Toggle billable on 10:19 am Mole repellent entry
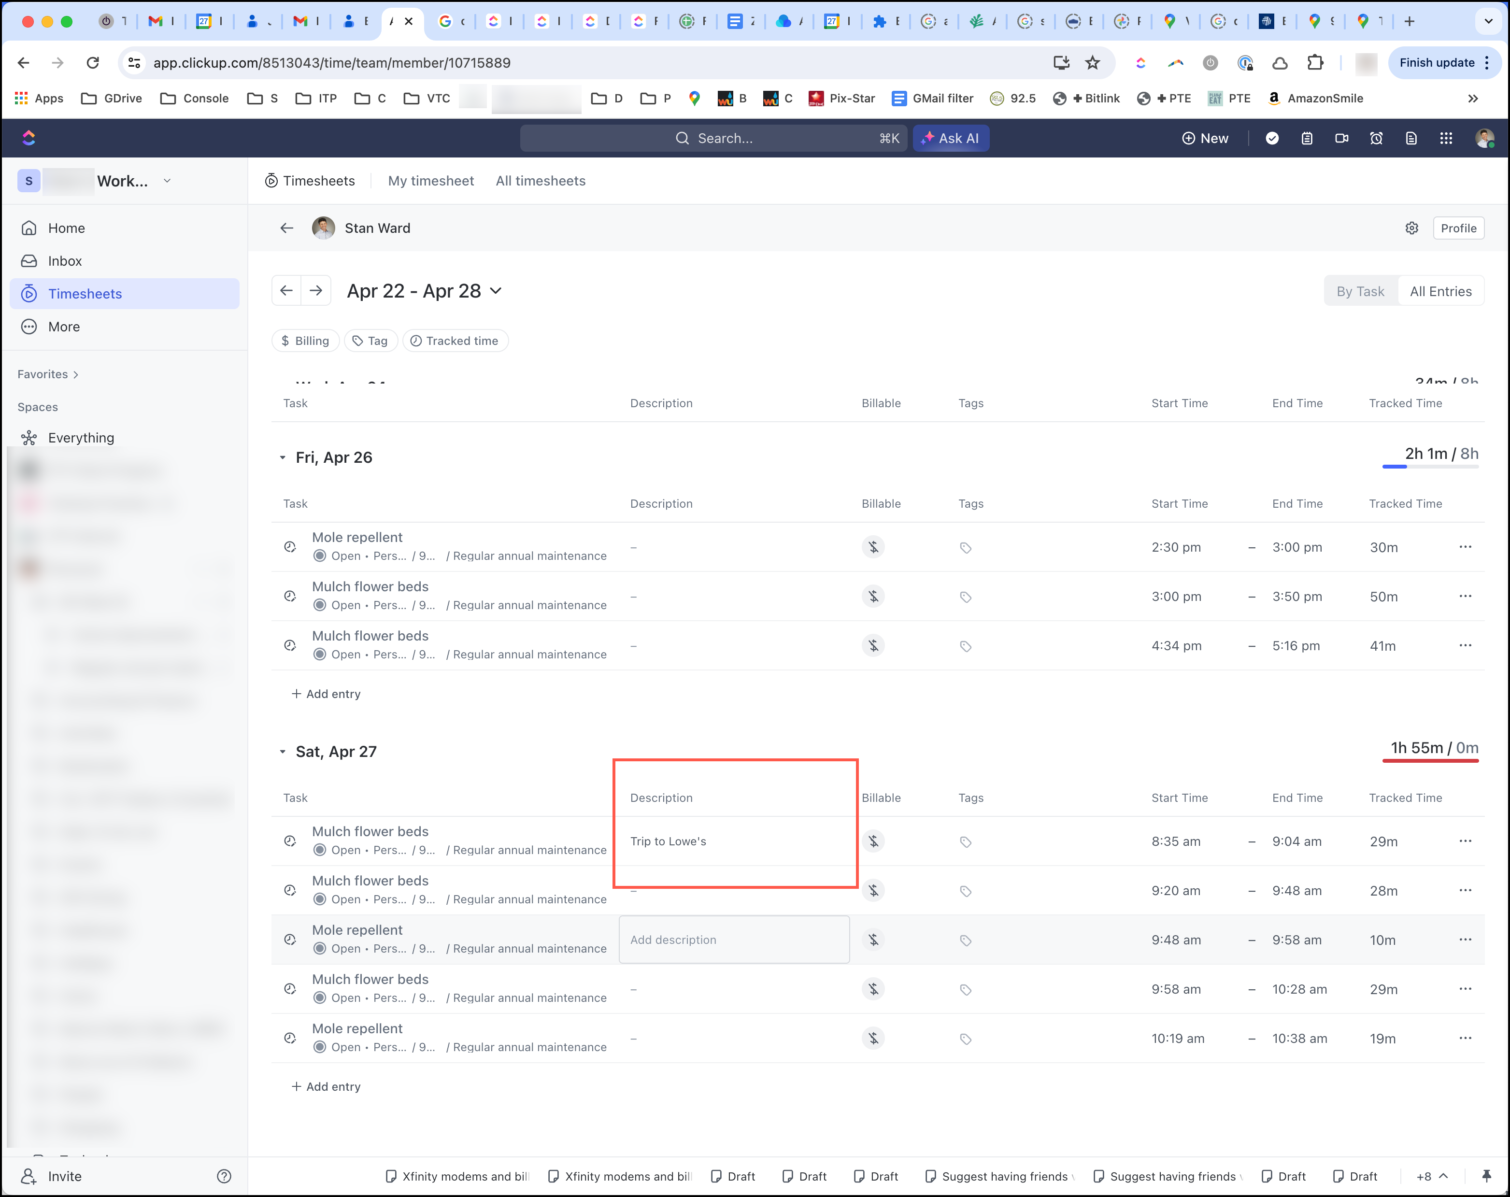 click(x=873, y=1038)
